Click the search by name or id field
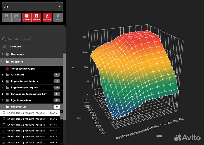The height and width of the screenshot is (145, 204). click(x=33, y=39)
